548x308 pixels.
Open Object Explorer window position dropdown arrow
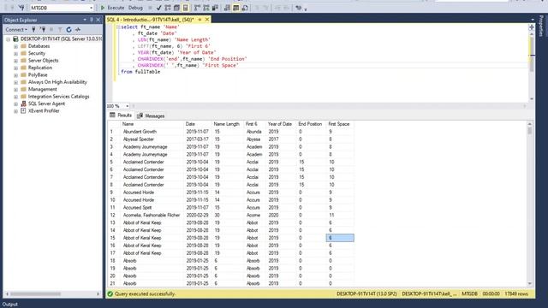coord(85,20)
